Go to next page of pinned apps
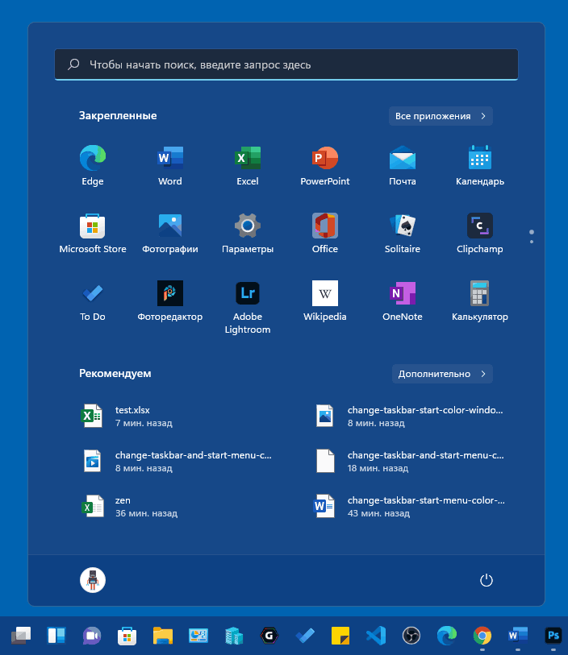 (532, 242)
